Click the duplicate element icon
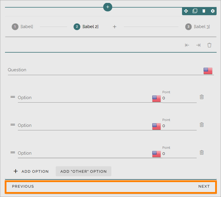The image size is (221, 197). pyautogui.click(x=195, y=11)
